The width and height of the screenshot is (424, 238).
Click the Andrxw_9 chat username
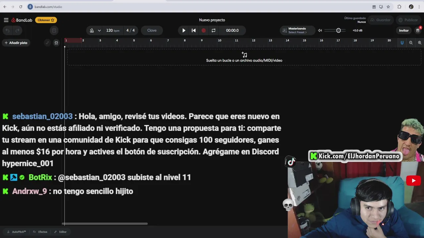(x=29, y=191)
